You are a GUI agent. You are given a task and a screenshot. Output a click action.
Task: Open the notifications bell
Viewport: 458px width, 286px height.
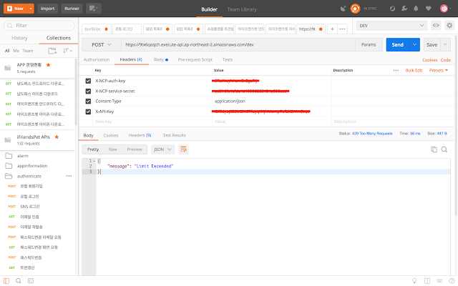pos(416,9)
